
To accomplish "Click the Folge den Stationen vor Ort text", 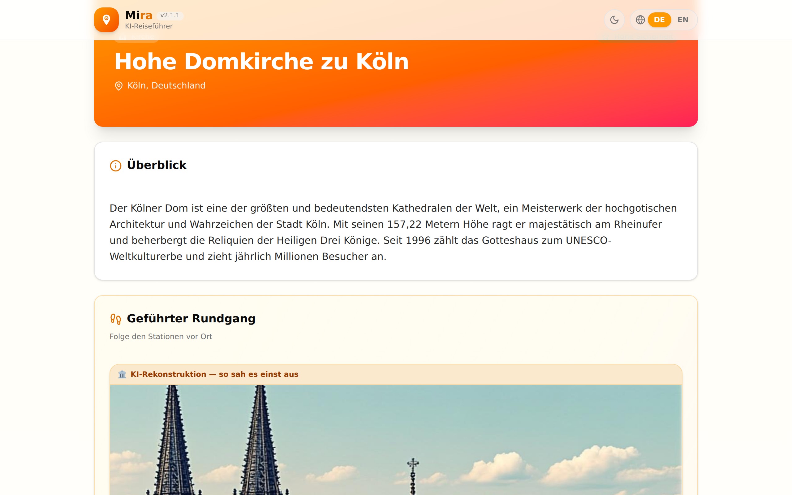I will 161,337.
